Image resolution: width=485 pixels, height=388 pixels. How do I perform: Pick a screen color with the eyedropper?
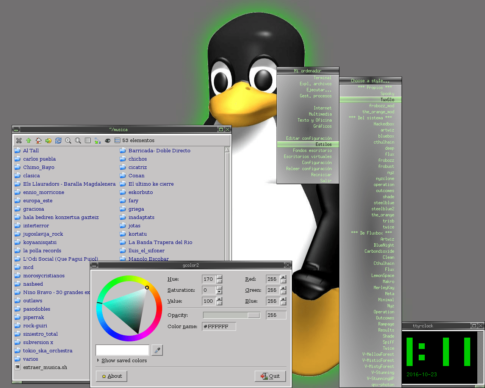tap(157, 350)
